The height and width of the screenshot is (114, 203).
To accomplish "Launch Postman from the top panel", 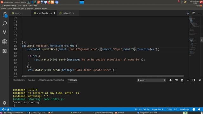I will click(39, 2).
